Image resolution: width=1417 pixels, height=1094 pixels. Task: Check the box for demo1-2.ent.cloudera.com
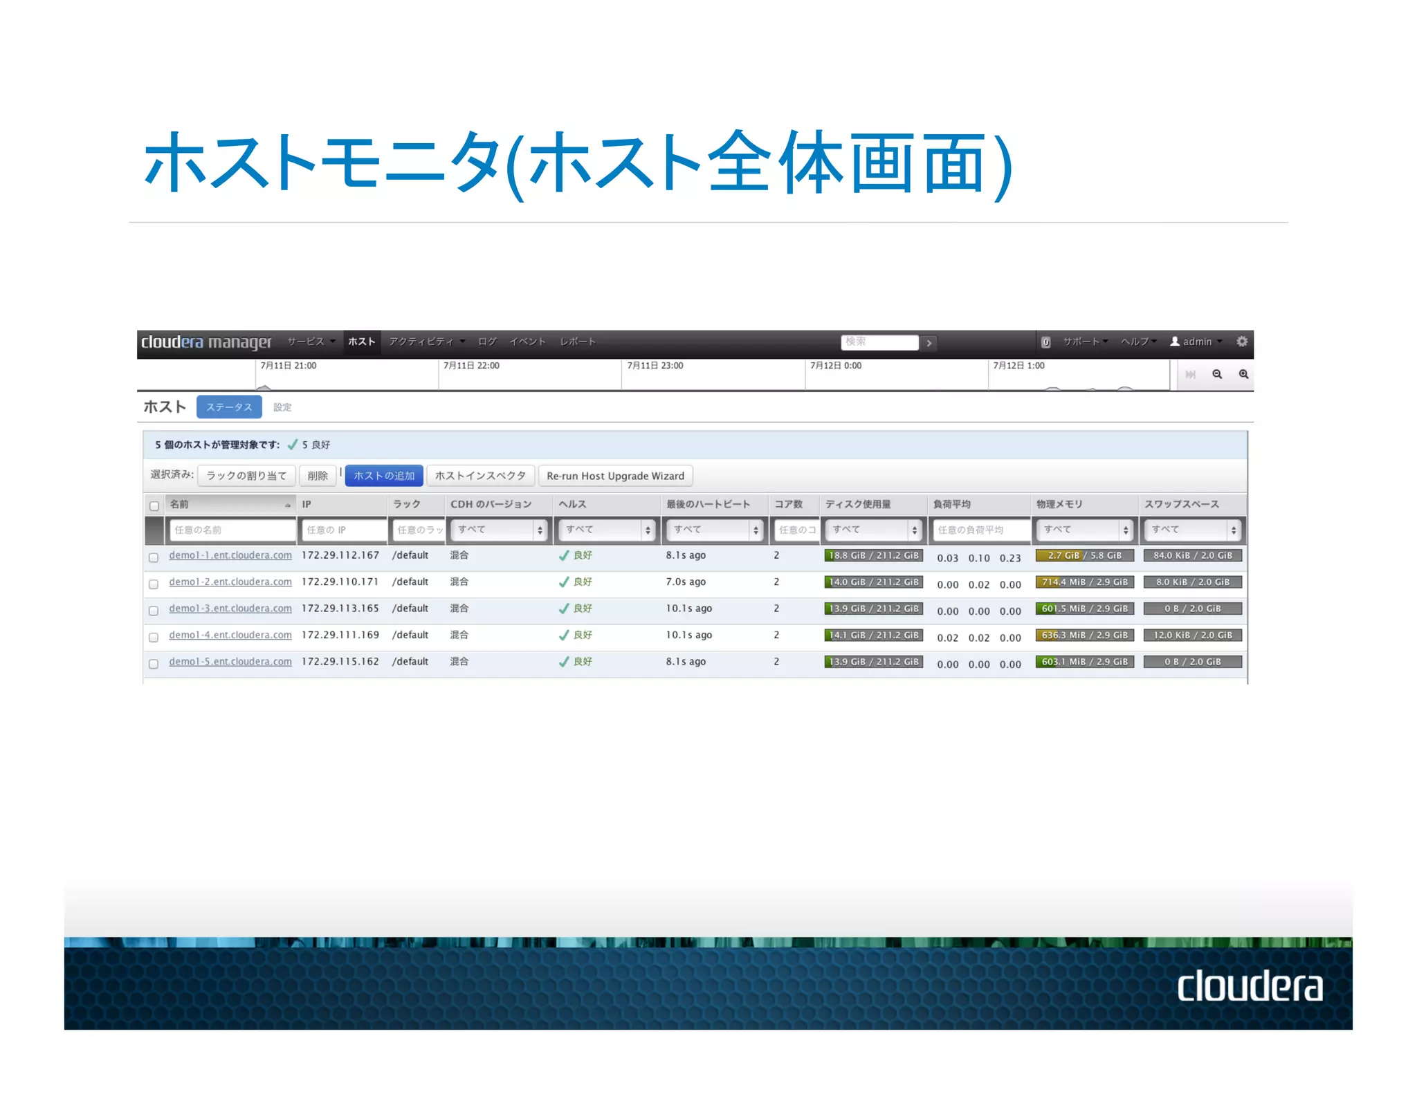point(154,584)
